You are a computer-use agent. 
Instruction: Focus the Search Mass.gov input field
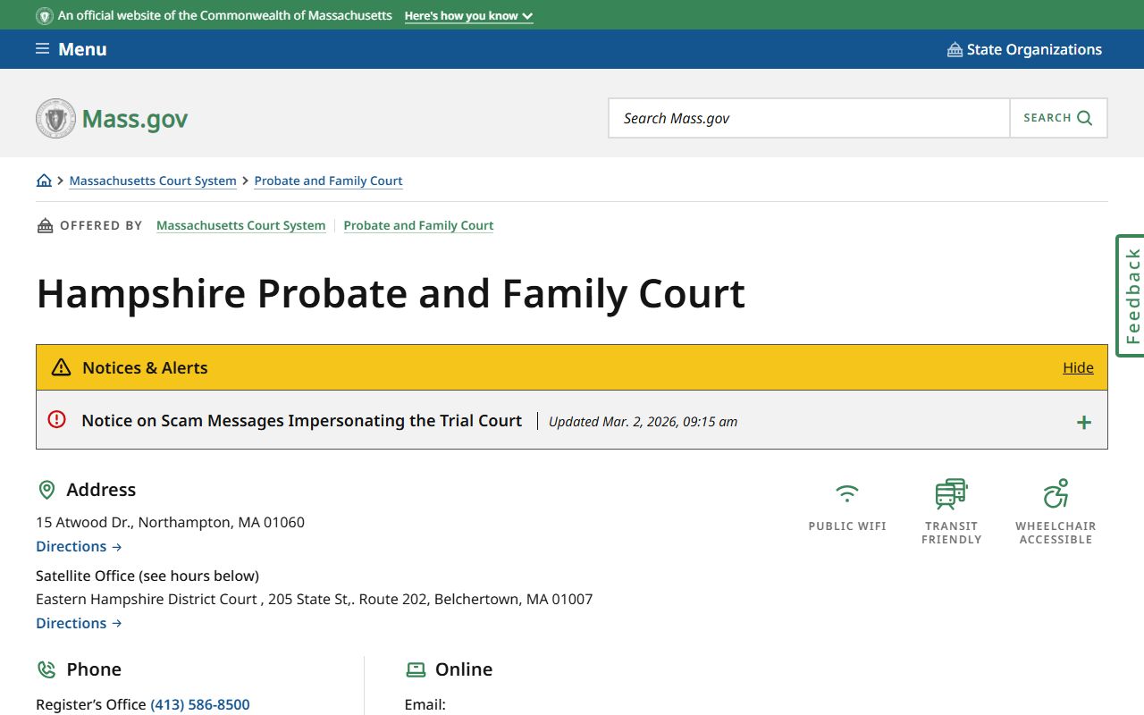[x=809, y=118]
